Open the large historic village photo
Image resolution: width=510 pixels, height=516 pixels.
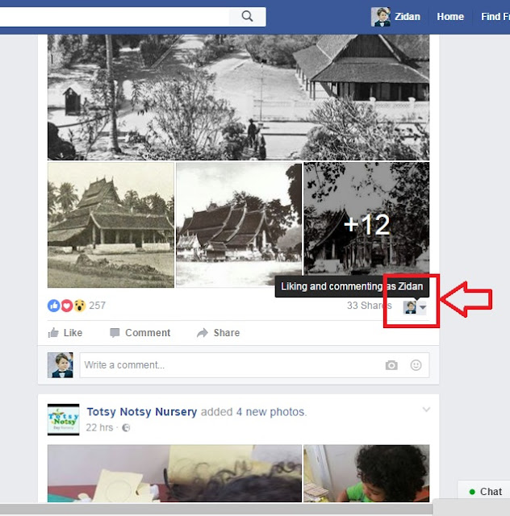(x=238, y=98)
